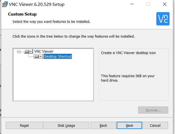This screenshot has height=134, width=175.
Task: Close the VNC Viewer Setup window
Action: pos(165,4)
